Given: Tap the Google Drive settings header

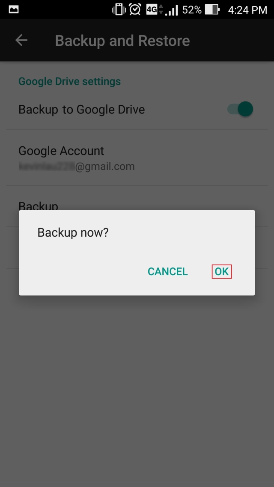Looking at the screenshot, I should [70, 81].
